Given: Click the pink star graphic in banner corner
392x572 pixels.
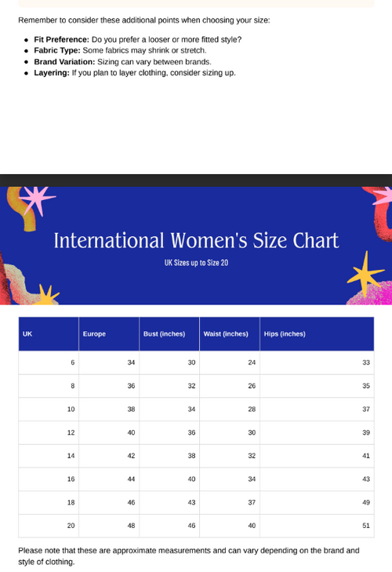Looking at the screenshot, I should click(x=37, y=199).
